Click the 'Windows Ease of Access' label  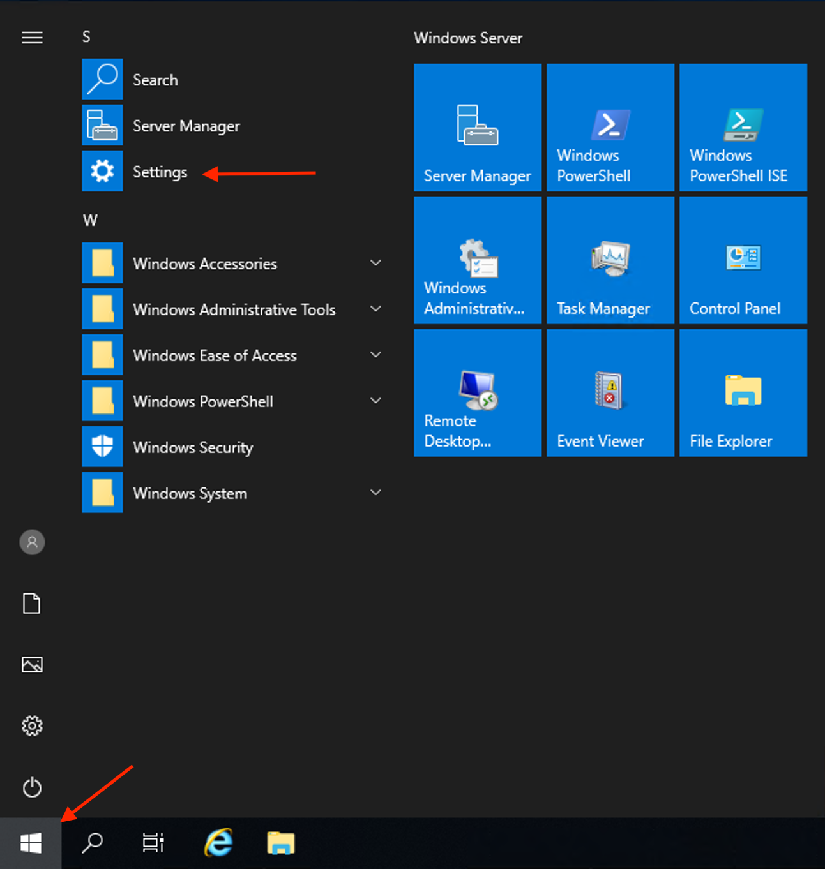pos(215,355)
